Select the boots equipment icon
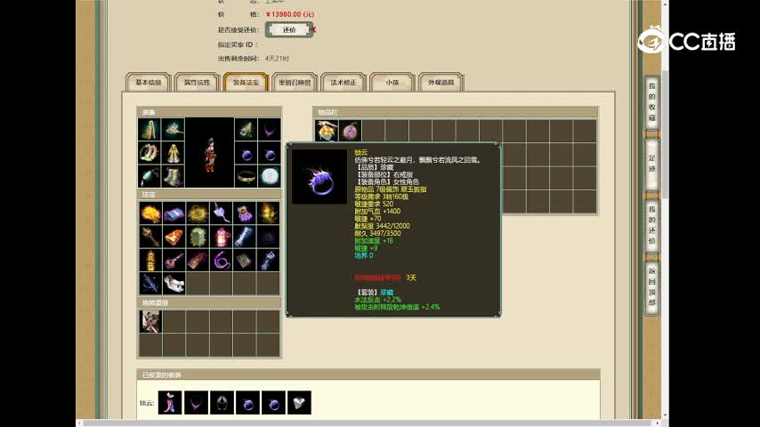The width and height of the screenshot is (760, 427). coord(173,176)
